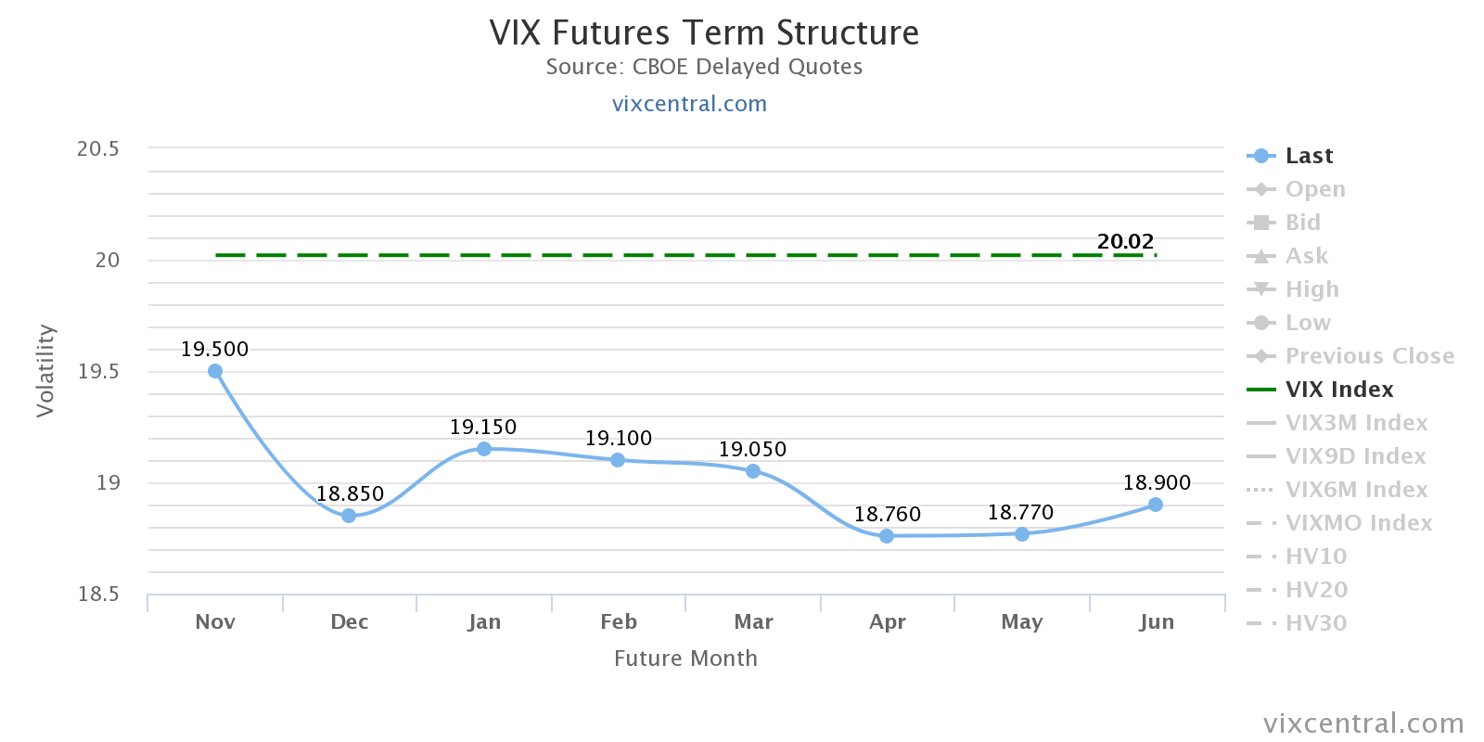Viewport: 1484px width, 742px height.
Task: Click the Low legend circle marker icon
Action: [1261, 323]
